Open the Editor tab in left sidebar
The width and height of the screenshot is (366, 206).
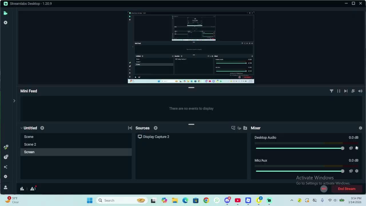[5, 13]
